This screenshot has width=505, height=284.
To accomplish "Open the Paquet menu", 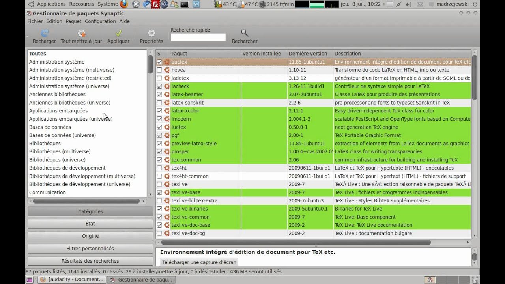I will coord(73,21).
